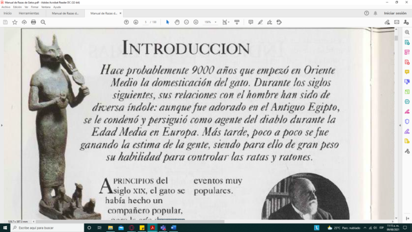Add a comment note
This screenshot has height=232, width=412.
[250, 23]
